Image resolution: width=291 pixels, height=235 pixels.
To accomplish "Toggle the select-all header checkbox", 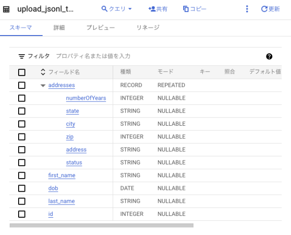I will point(22,72).
